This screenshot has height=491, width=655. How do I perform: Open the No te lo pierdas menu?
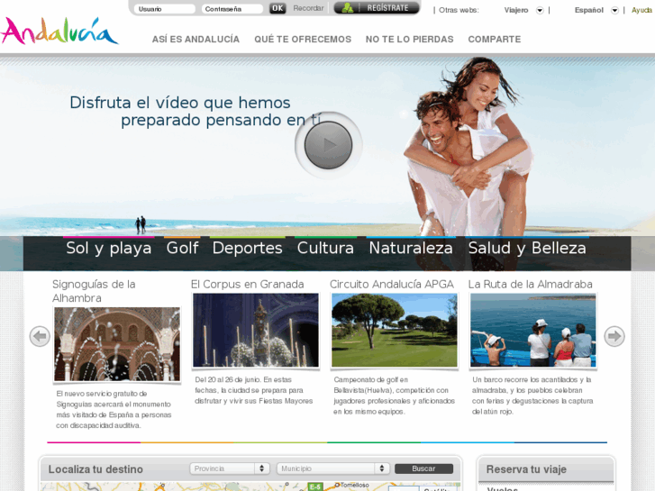click(409, 40)
